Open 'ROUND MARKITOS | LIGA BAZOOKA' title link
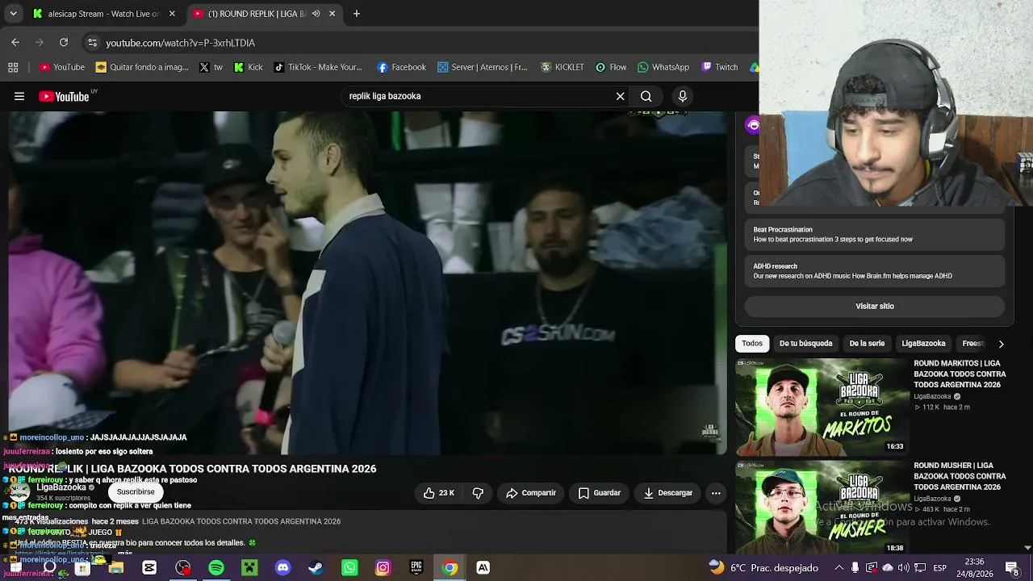 [960, 374]
